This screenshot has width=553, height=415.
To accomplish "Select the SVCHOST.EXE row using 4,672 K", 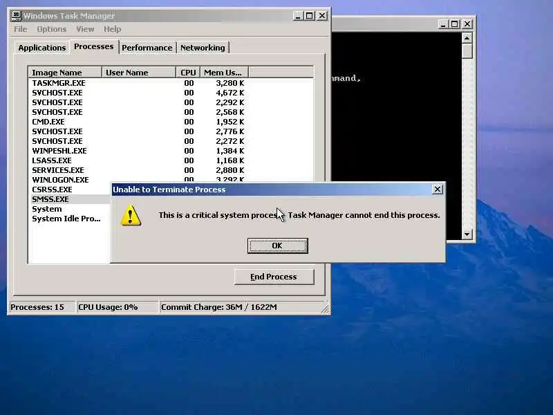I will point(170,93).
